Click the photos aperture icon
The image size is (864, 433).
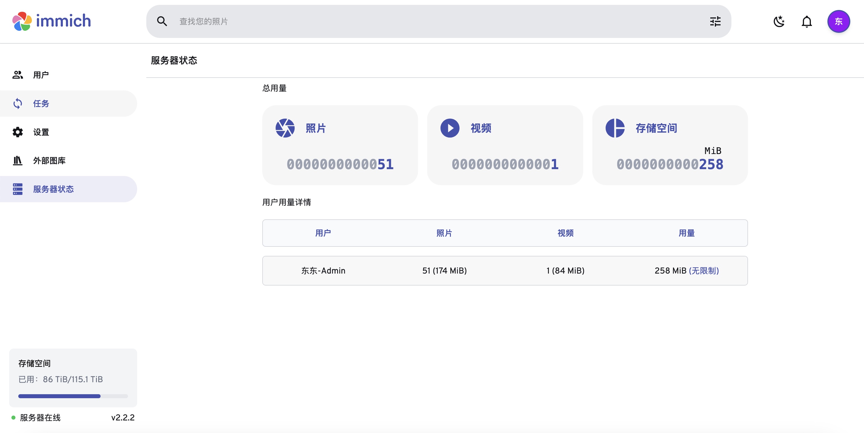click(x=285, y=128)
